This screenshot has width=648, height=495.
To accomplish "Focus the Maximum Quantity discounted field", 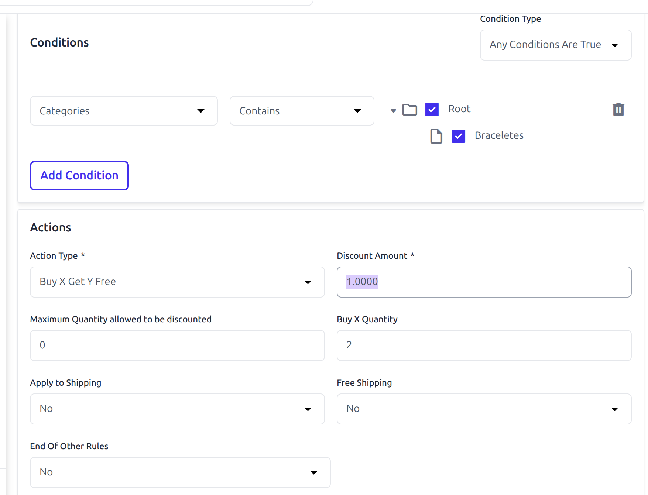I will tap(177, 346).
